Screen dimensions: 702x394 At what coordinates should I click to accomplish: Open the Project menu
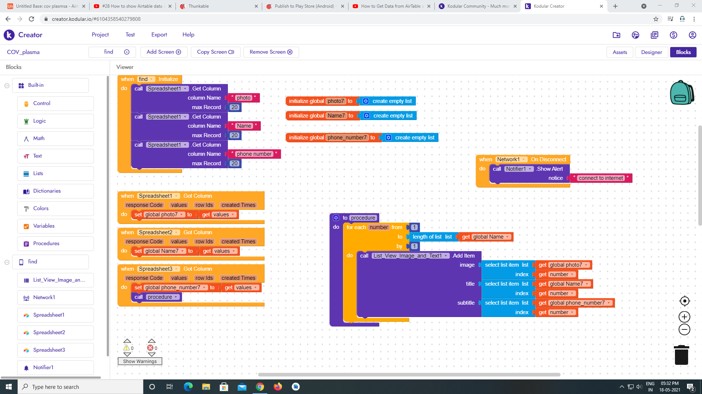100,35
